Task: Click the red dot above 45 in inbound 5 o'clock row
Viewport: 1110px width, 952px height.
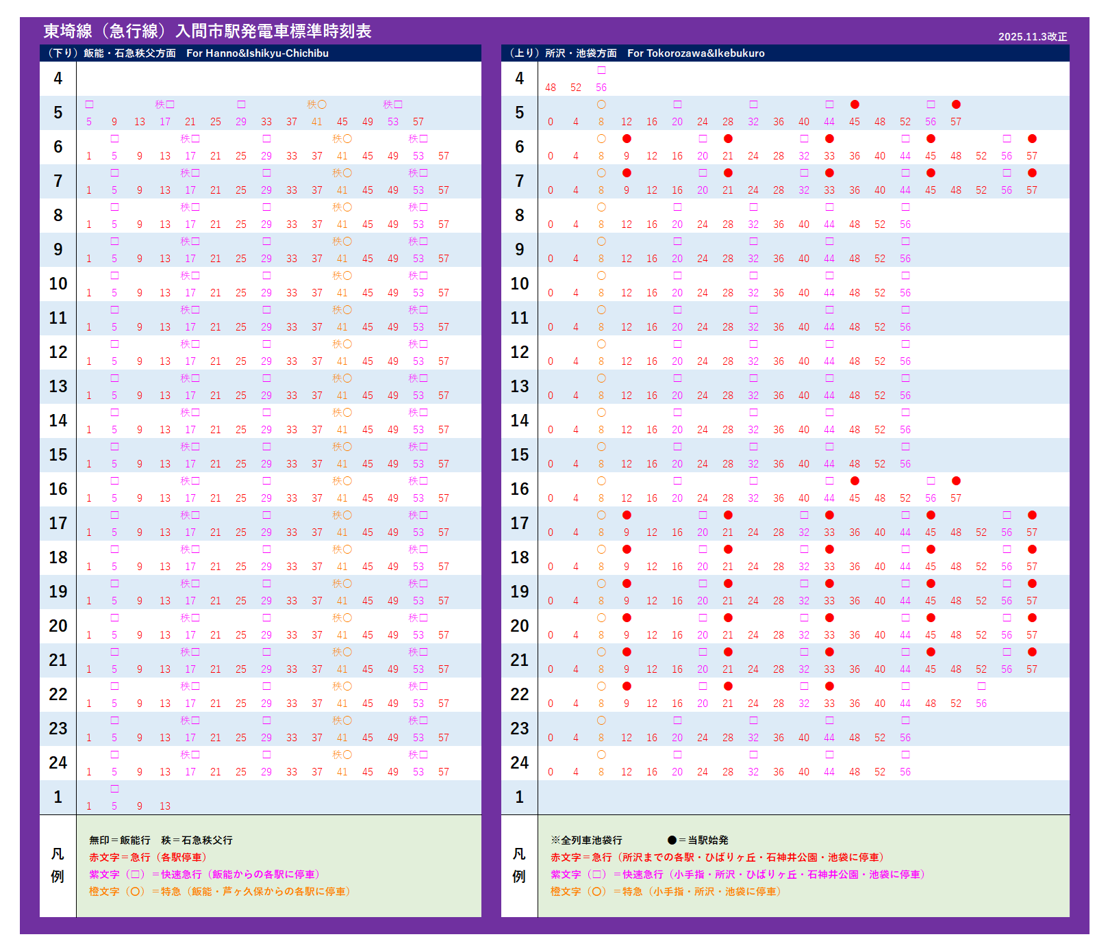Action: point(855,104)
